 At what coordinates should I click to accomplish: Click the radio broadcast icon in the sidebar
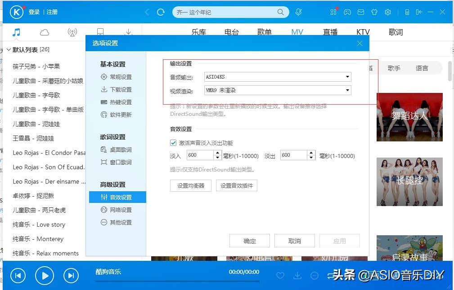pos(72,31)
